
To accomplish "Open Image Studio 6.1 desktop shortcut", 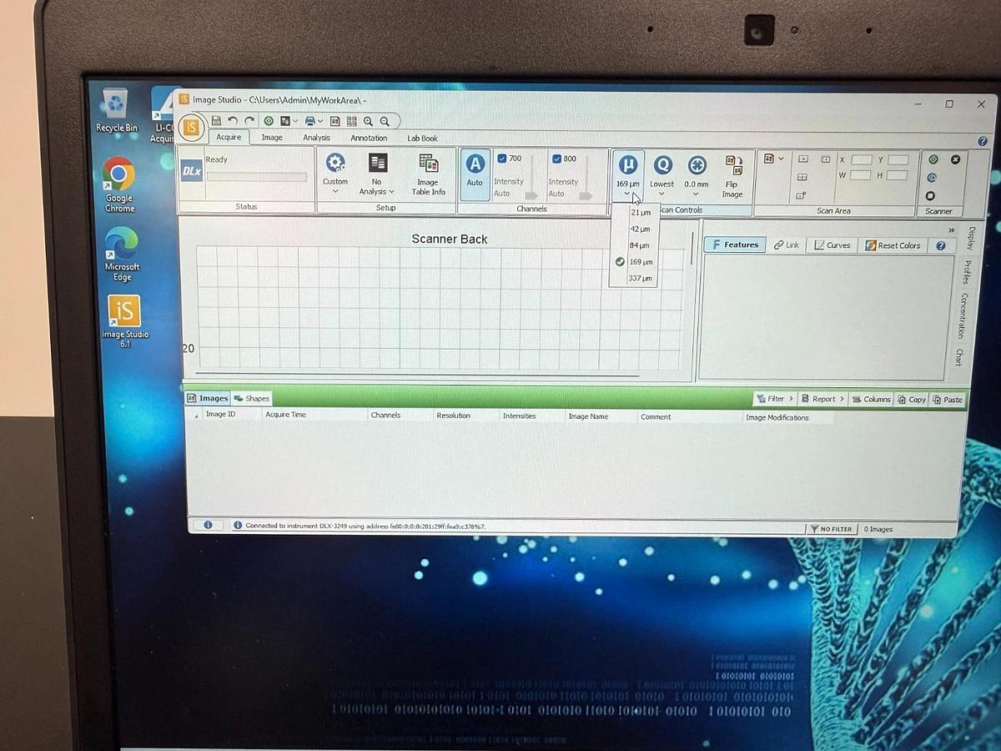I will point(124,320).
